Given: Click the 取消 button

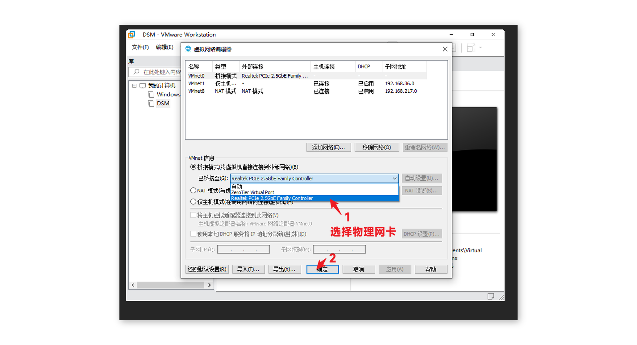Looking at the screenshot, I should point(359,269).
